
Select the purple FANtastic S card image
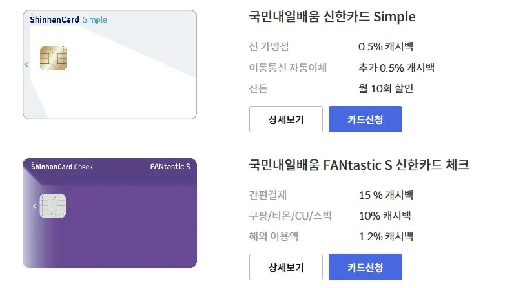pyautogui.click(x=110, y=213)
